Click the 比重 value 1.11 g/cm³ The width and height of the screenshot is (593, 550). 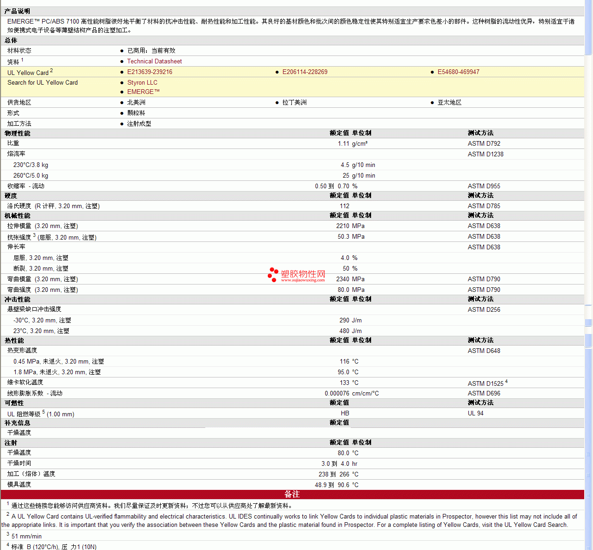[x=353, y=143]
